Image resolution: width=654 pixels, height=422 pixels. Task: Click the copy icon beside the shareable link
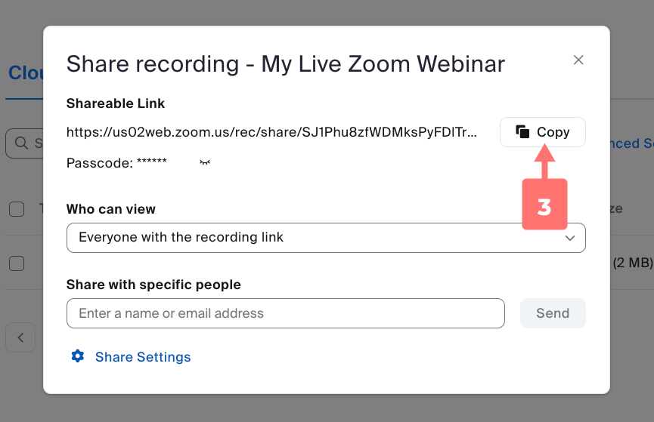point(522,132)
